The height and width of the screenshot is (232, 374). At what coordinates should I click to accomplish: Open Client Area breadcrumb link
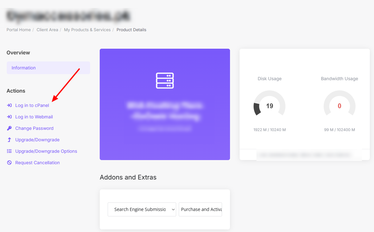point(47,30)
